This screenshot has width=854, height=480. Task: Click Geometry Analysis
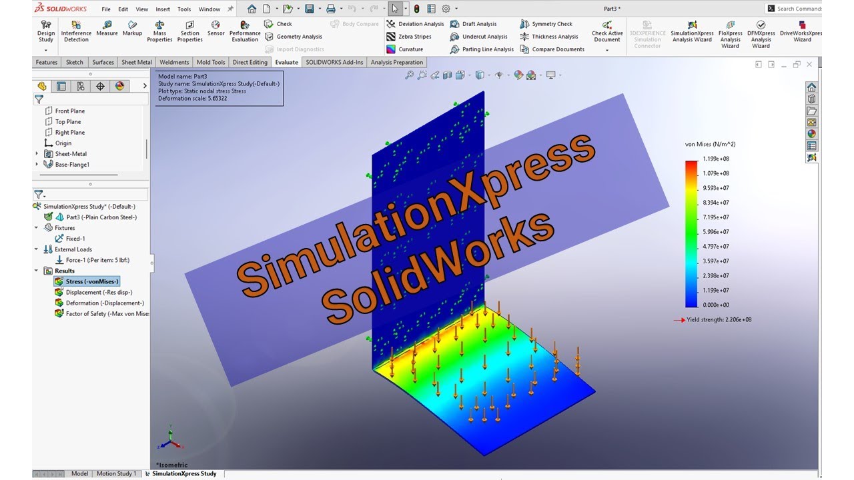point(294,37)
